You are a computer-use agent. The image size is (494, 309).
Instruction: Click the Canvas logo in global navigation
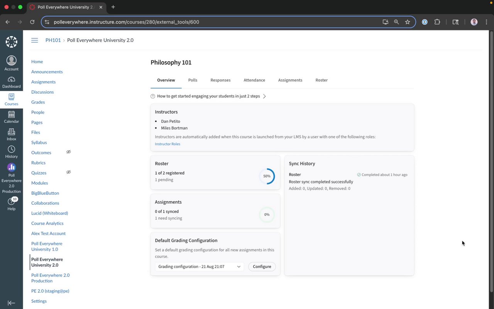coord(11,42)
